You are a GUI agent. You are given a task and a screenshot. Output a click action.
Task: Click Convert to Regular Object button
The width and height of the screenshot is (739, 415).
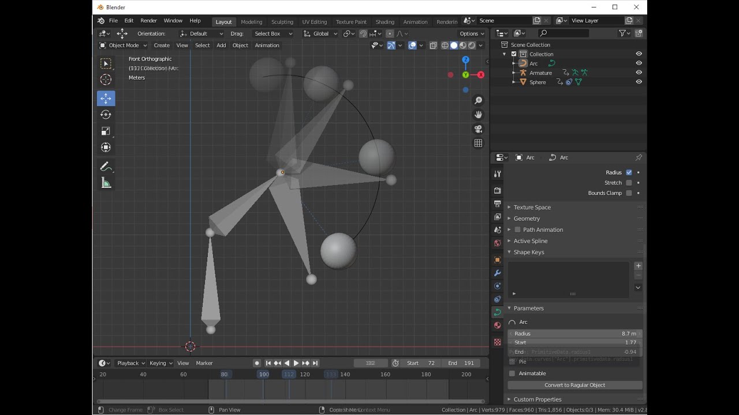click(x=575, y=385)
